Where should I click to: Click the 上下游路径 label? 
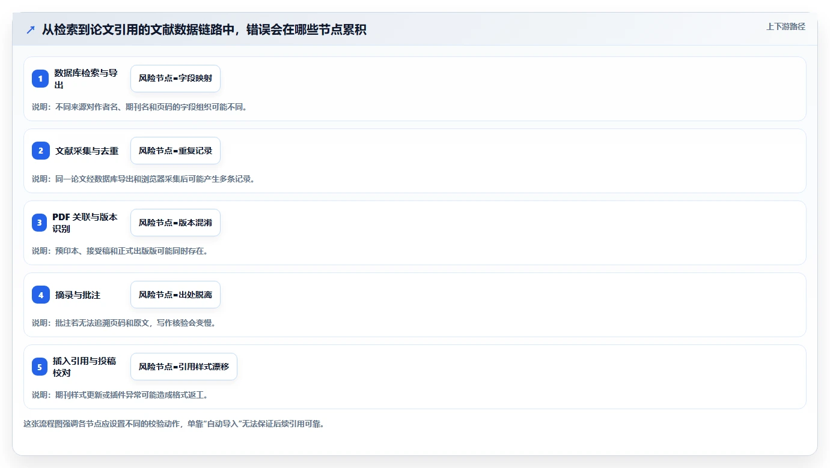786,26
